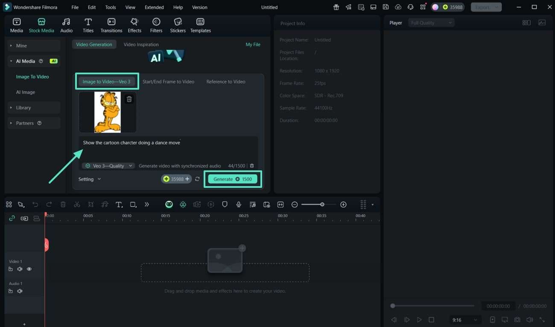Open the File menu
This screenshot has width=555, height=327.
pyautogui.click(x=75, y=7)
